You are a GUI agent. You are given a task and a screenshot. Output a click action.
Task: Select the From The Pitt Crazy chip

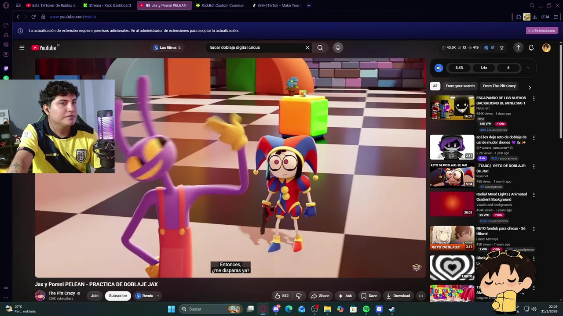[x=499, y=86]
